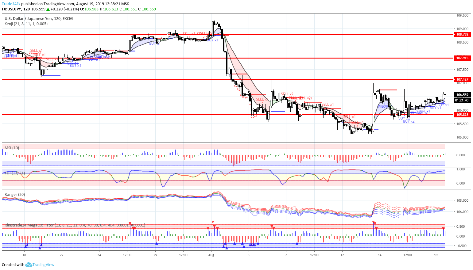473x270 pixels.
Task: Click the 7 date label on time axis
Action: click(x=286, y=255)
